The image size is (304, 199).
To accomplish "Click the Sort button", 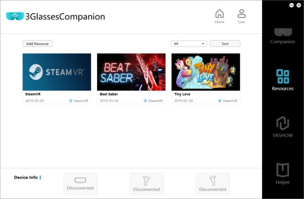I will [x=225, y=44].
